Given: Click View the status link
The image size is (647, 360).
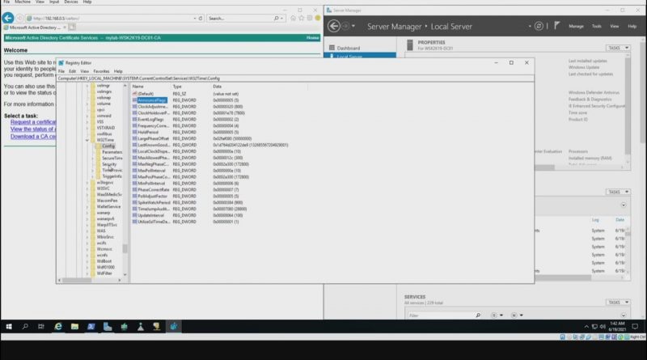Looking at the screenshot, I should pos(32,129).
